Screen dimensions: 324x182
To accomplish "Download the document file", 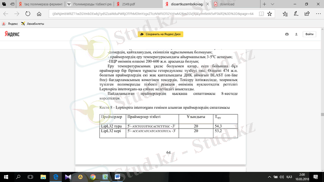I will [296, 34].
